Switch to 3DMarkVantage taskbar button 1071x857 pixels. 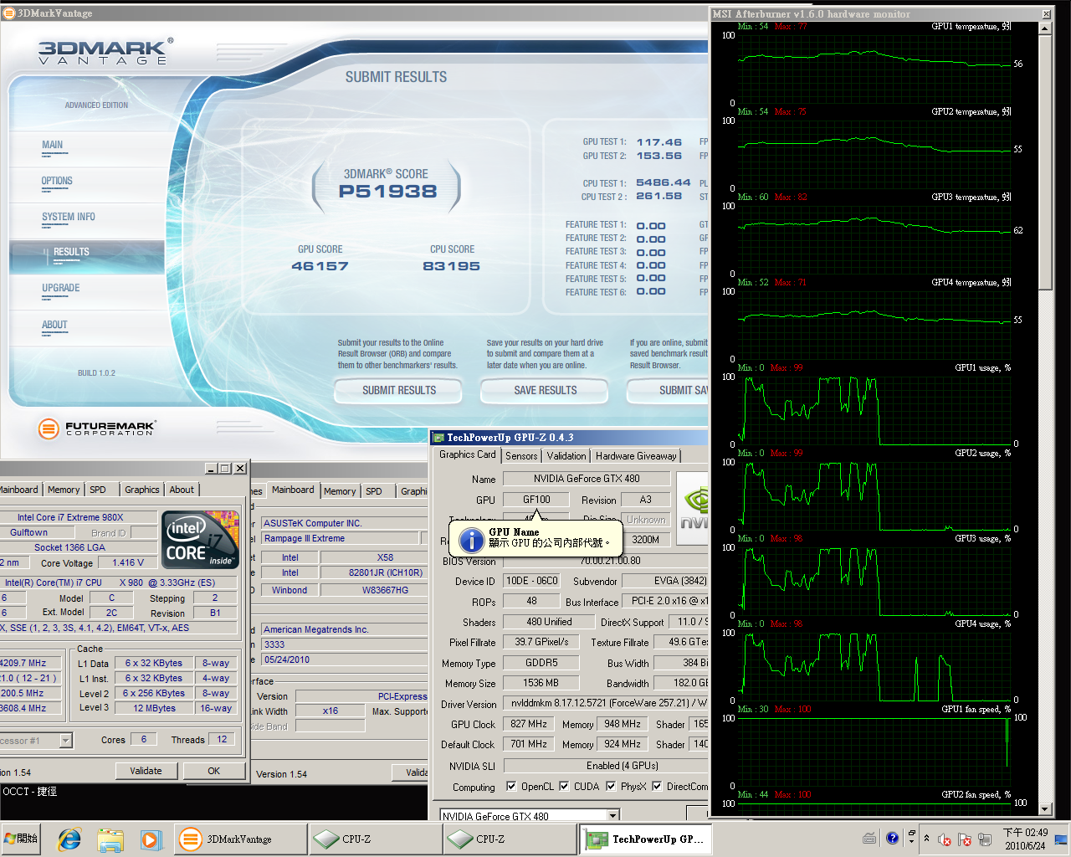[x=241, y=839]
